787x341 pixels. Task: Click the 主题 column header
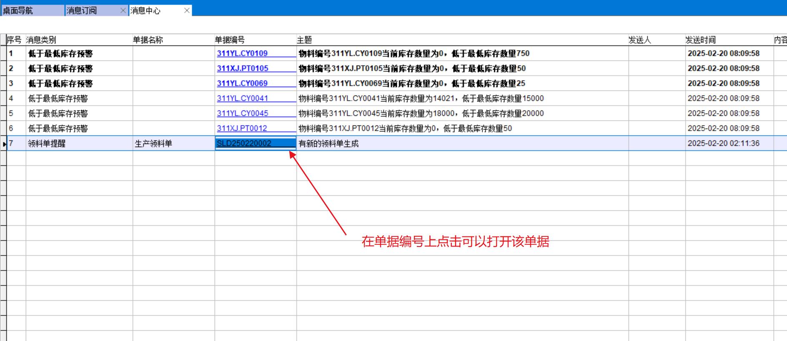[304, 40]
